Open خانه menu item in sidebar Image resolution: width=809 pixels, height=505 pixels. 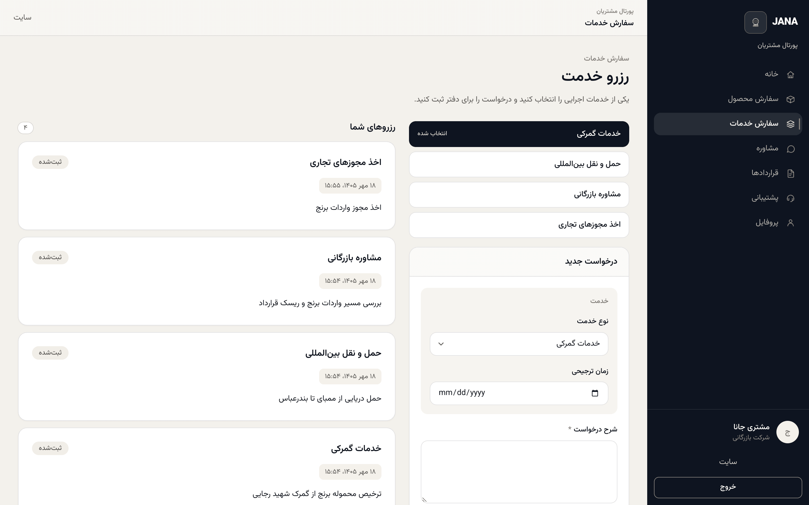point(728,74)
